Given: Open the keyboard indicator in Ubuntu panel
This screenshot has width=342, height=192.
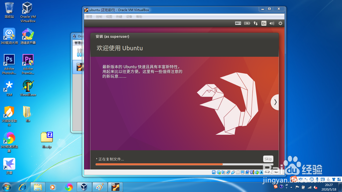Looking at the screenshot, I should (238, 23).
